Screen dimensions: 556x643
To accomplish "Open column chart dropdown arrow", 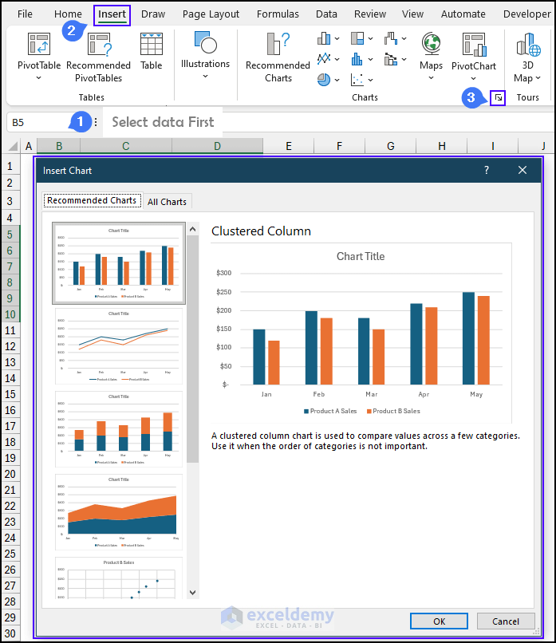I will click(337, 39).
